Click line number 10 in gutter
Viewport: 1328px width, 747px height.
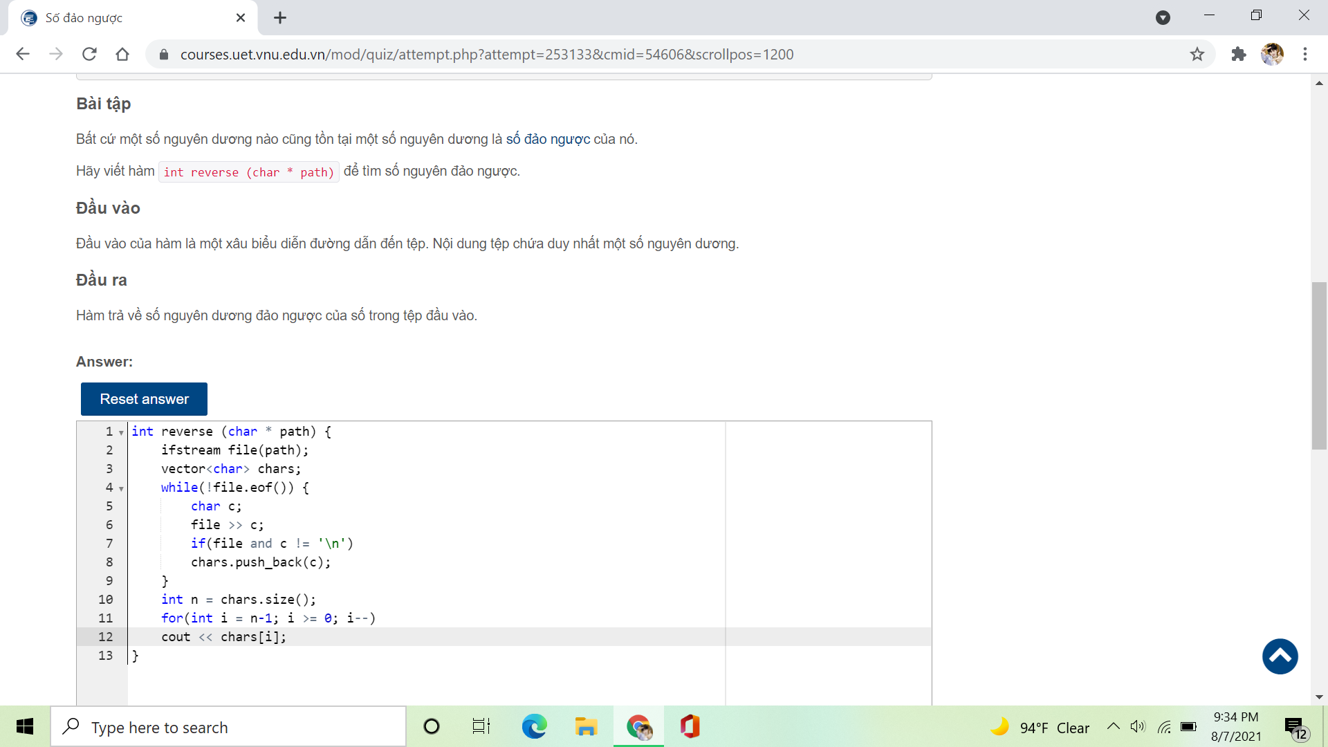(105, 600)
